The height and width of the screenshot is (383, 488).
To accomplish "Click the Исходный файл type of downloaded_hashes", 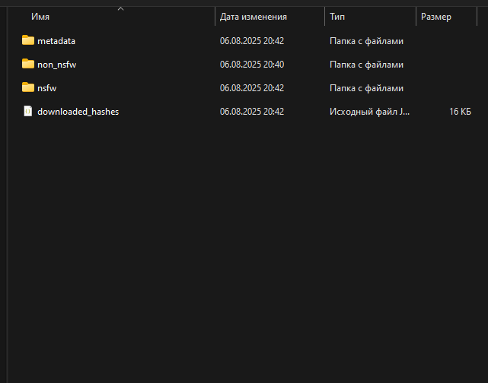I will coord(369,112).
